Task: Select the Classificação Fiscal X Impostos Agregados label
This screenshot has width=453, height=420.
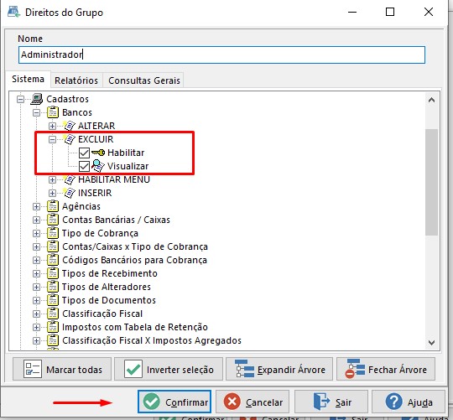Action: 152,340
